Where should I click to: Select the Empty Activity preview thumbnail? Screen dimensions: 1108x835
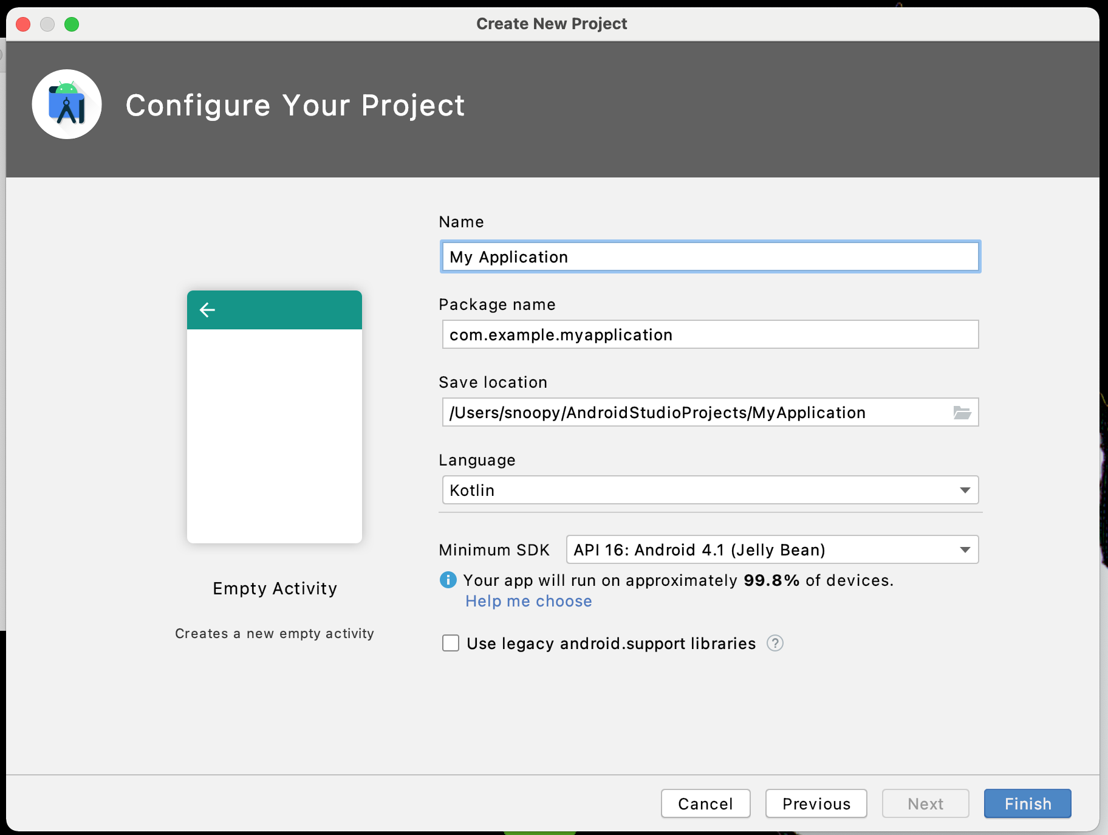pos(275,417)
